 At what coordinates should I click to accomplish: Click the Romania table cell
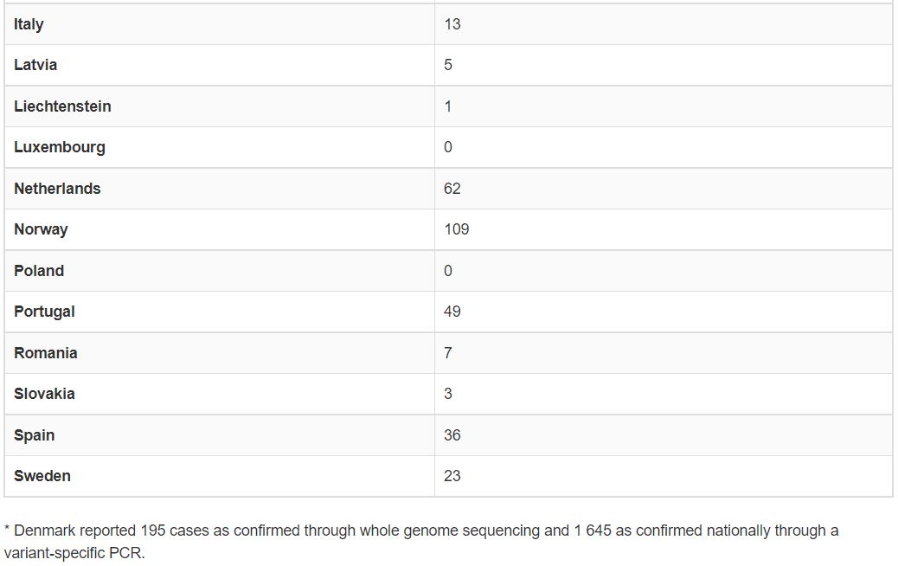(46, 353)
